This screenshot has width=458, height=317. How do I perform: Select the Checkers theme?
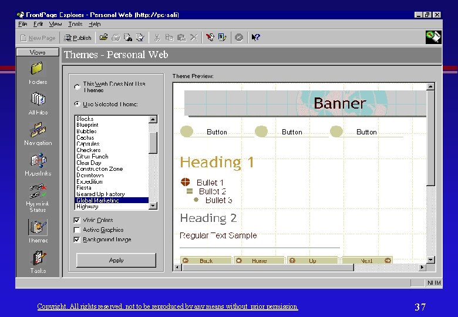point(112,150)
